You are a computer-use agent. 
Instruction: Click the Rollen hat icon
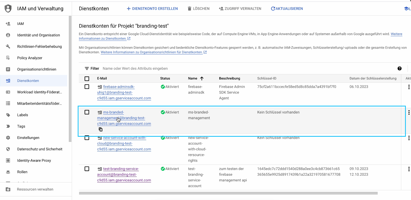(x=8, y=172)
